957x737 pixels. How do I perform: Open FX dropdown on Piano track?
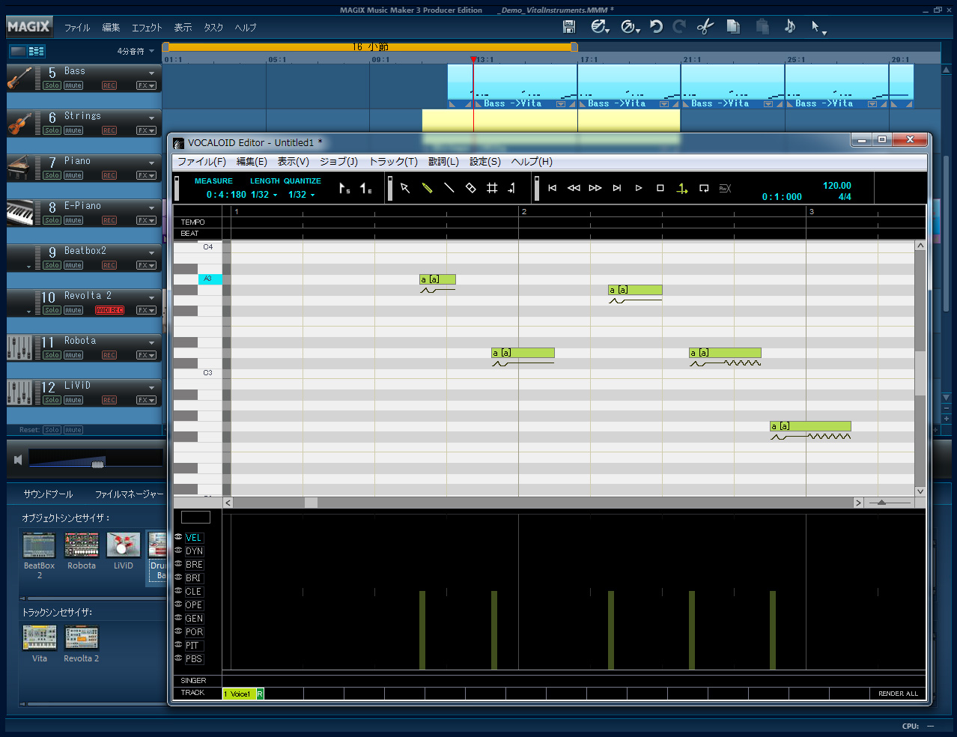pyautogui.click(x=146, y=175)
